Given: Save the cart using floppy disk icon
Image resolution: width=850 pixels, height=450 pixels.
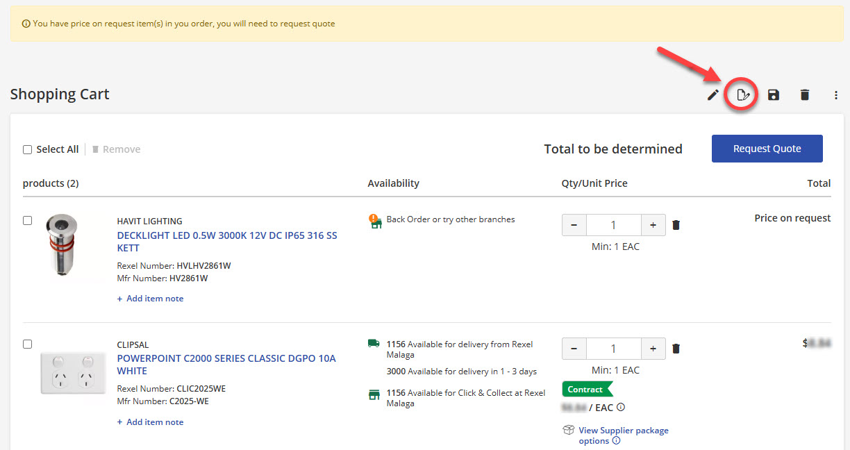Looking at the screenshot, I should pyautogui.click(x=774, y=95).
